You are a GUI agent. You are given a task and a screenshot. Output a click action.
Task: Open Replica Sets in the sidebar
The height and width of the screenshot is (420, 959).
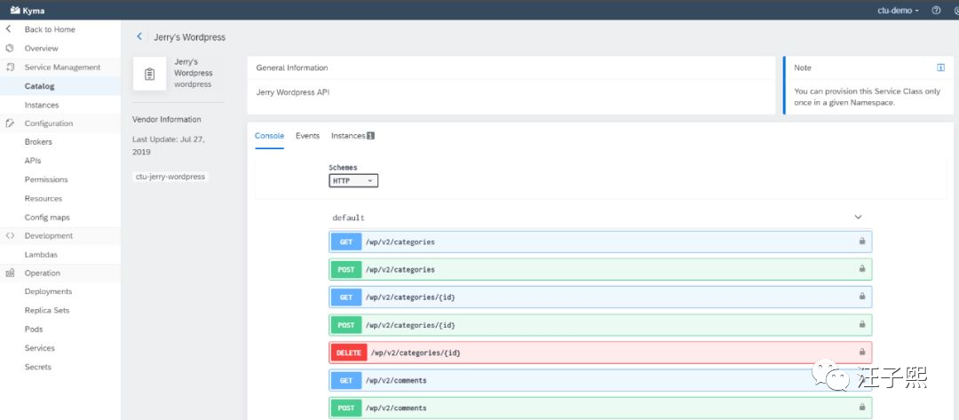click(x=46, y=311)
